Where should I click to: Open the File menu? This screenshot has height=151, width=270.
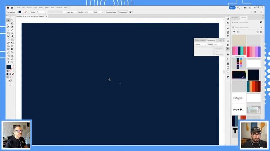coord(19,8)
